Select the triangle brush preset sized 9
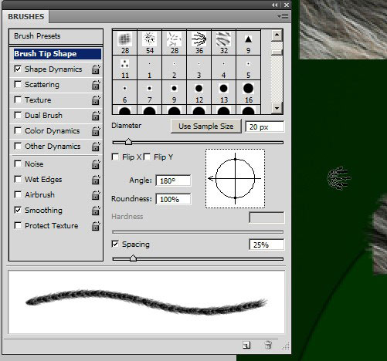 248,42
